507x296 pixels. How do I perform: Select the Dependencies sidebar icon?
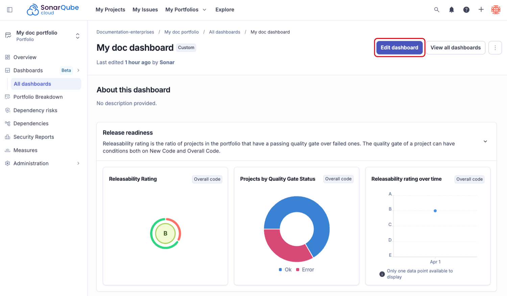click(x=7, y=123)
